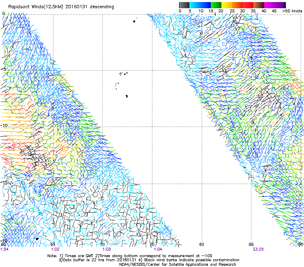
Task: Click the '75' longitude axis label
Action: 152,244
